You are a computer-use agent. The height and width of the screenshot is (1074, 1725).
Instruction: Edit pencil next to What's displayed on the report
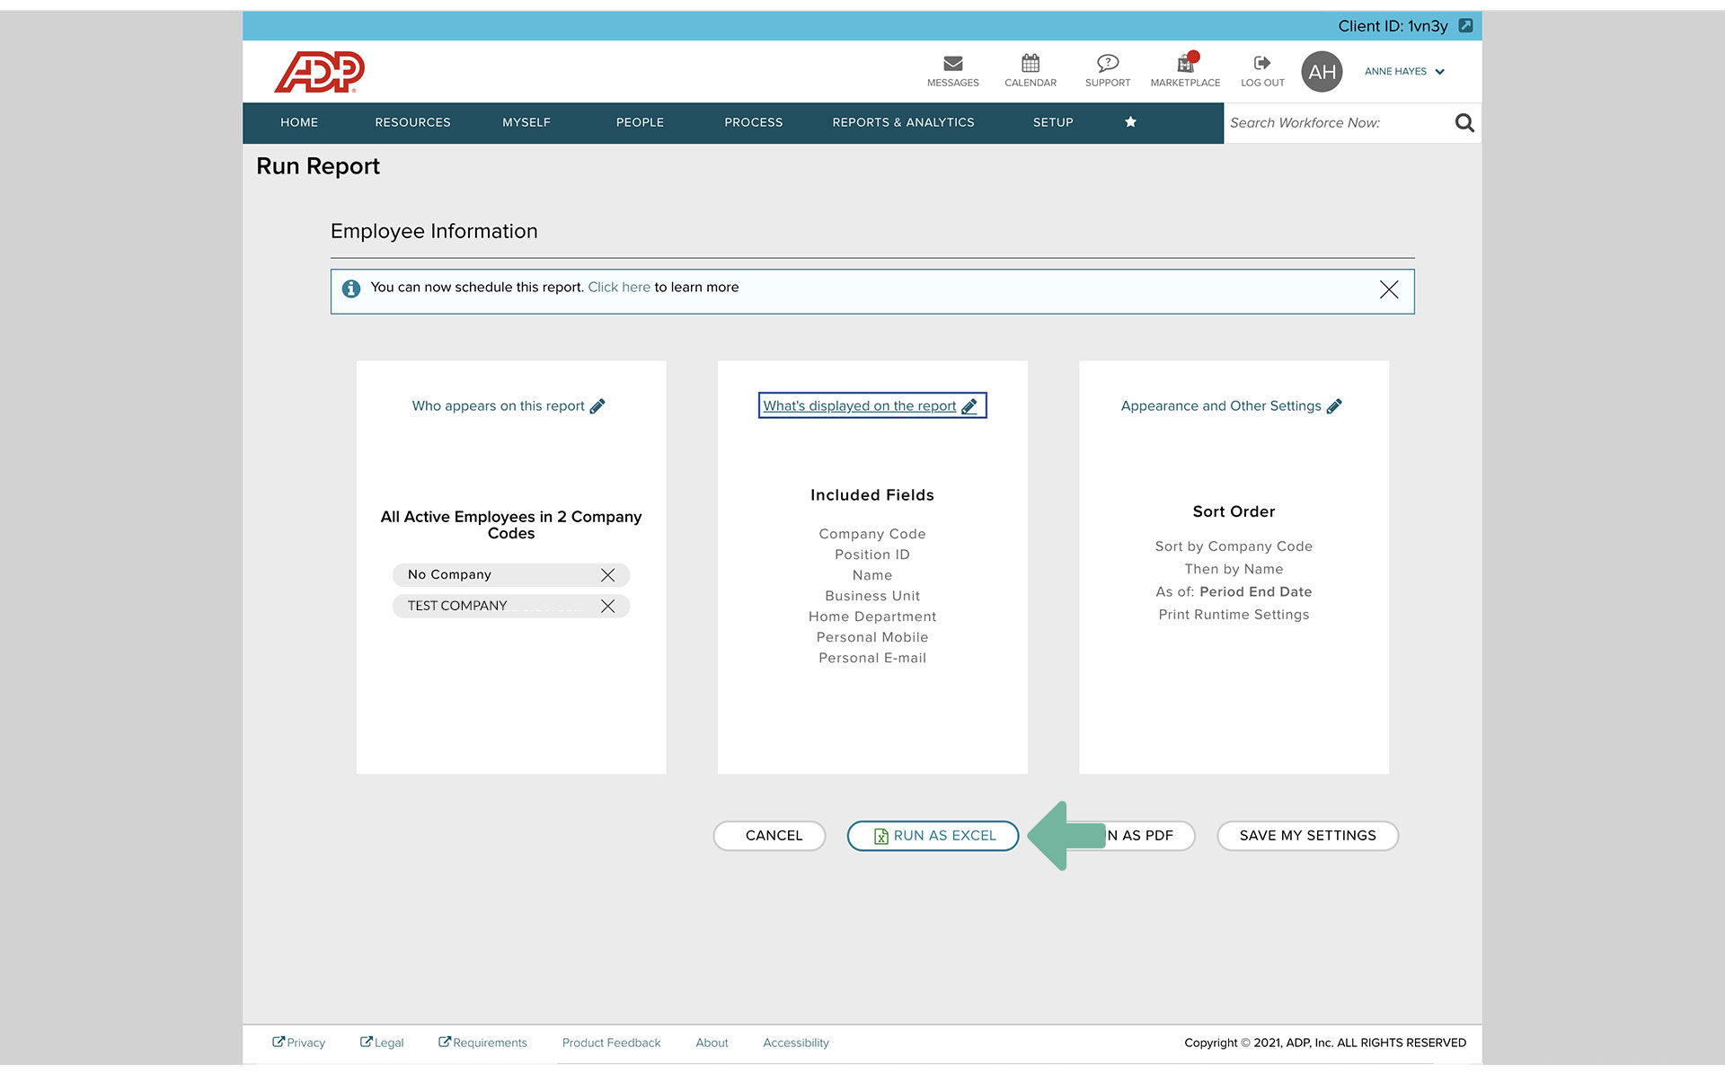coord(969,406)
